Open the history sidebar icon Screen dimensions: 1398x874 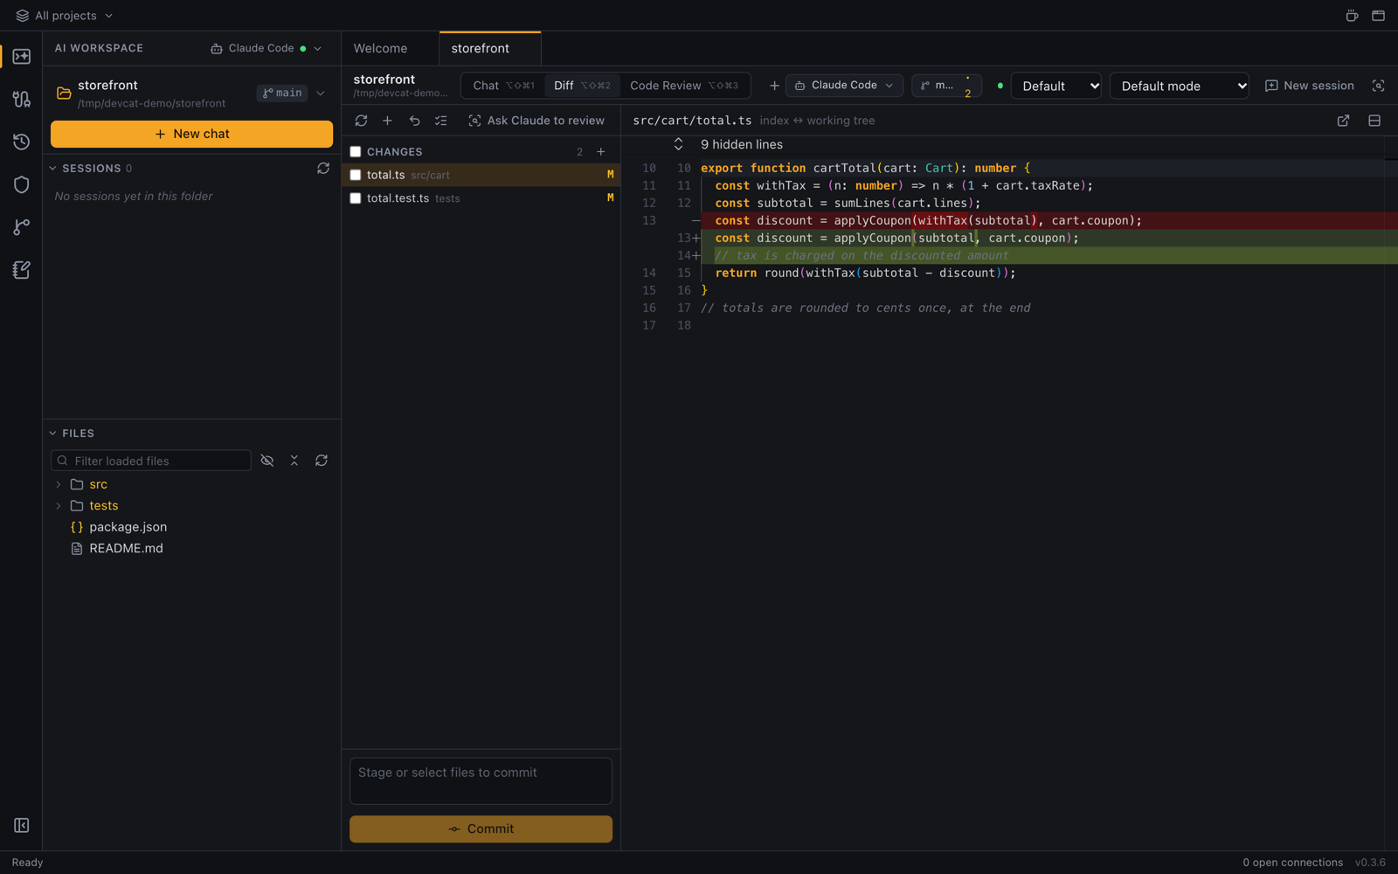pos(22,142)
